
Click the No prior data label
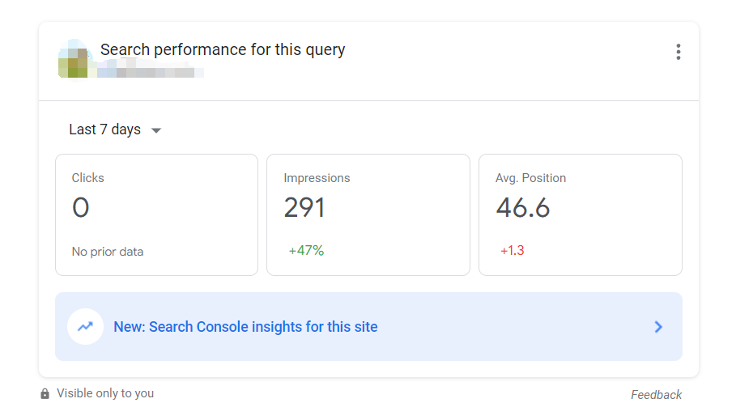[x=108, y=252]
